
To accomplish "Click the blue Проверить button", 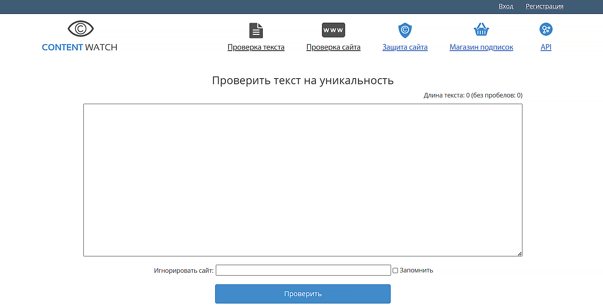I will pyautogui.click(x=303, y=294).
